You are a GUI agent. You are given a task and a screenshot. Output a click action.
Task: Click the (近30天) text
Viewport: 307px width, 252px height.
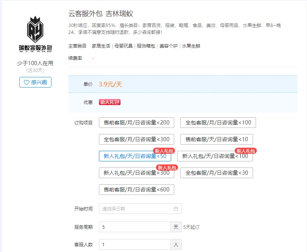(35, 70)
